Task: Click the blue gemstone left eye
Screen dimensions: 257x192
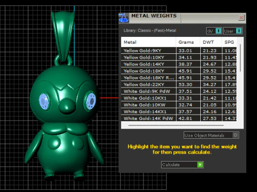Action: pos(44,101)
